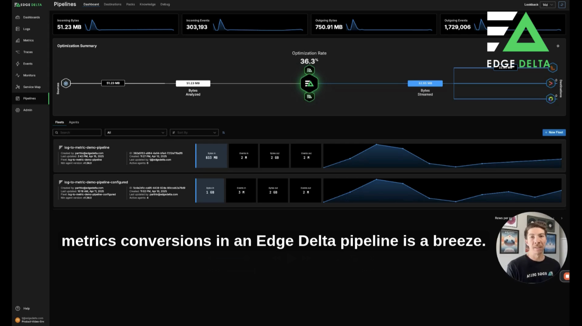Image resolution: width=582 pixels, height=326 pixels.
Task: Click the New Fleet button
Action: pos(554,132)
